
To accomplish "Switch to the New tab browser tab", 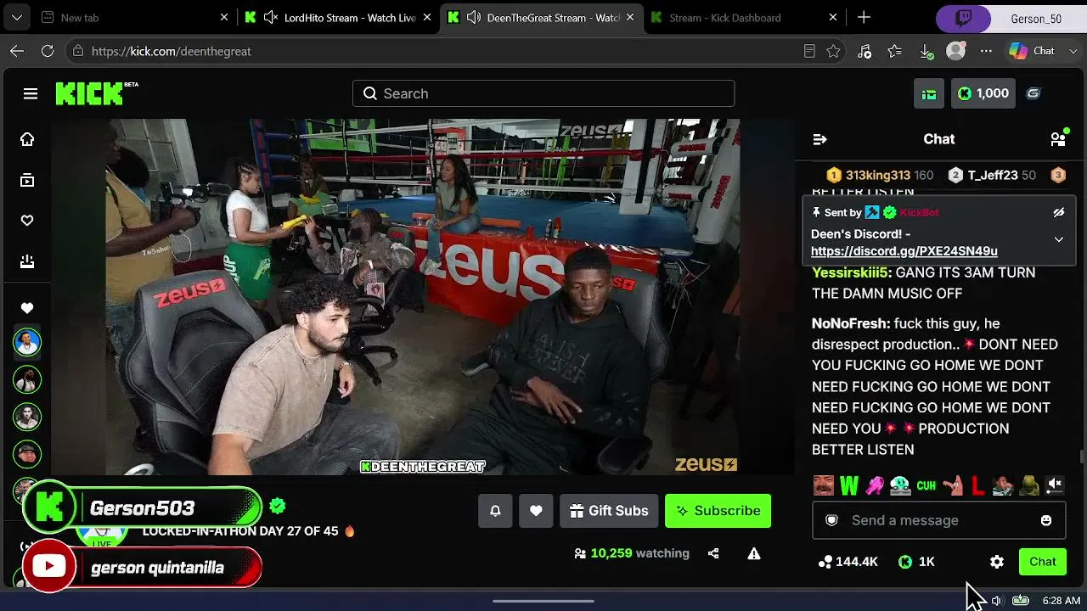I will point(134,17).
